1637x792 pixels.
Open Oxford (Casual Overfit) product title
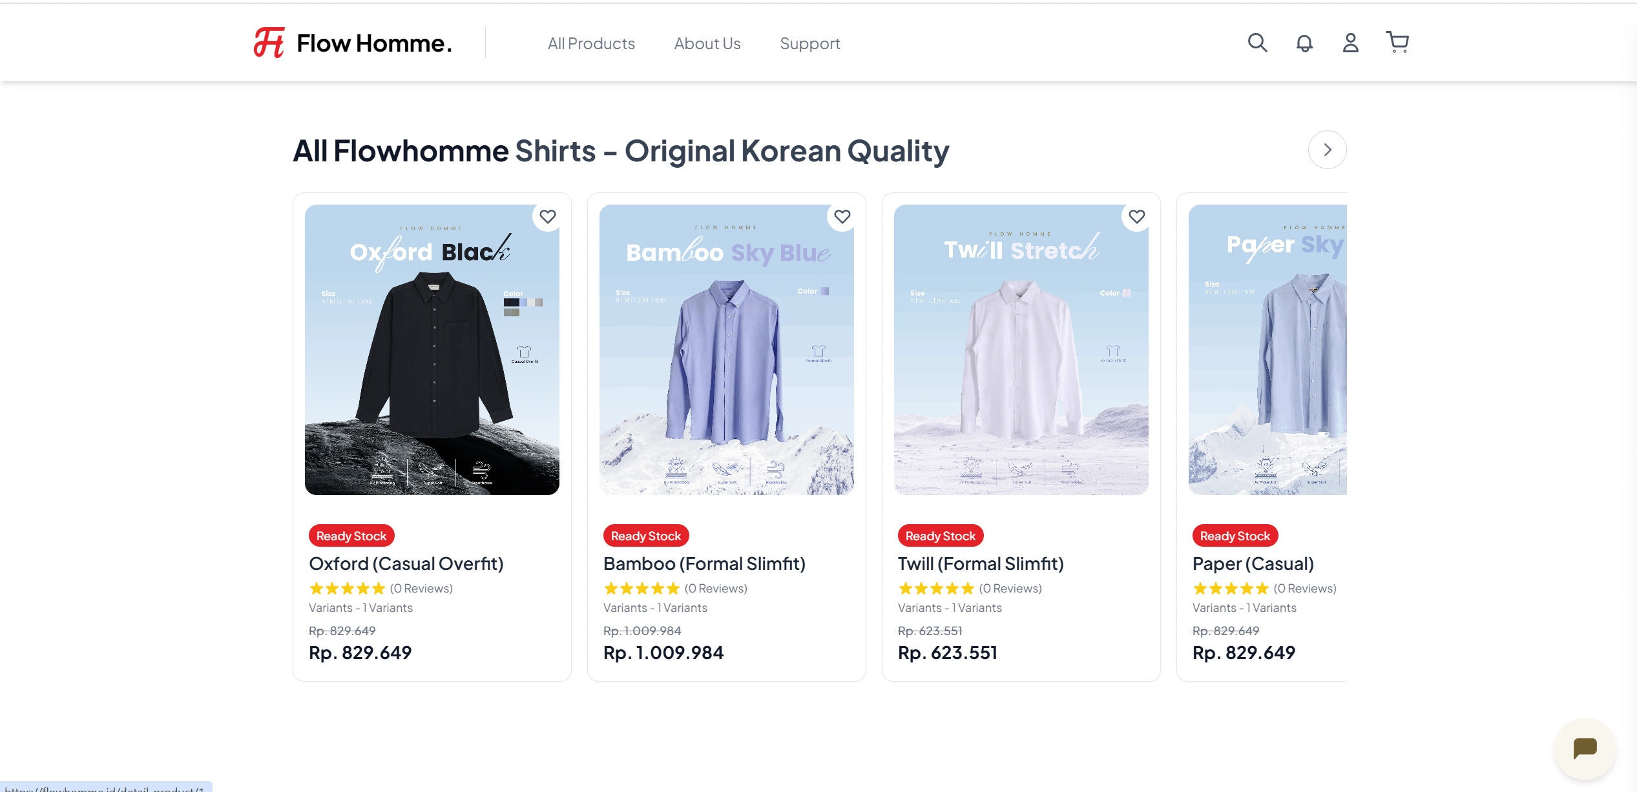tap(406, 564)
